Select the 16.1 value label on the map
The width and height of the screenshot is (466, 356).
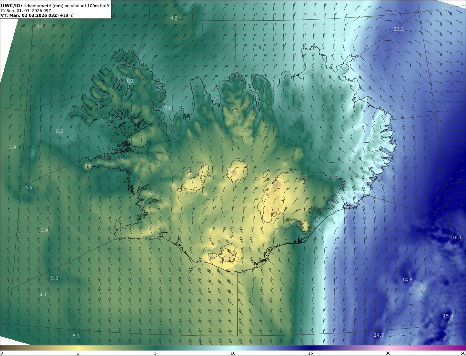[x=457, y=237]
